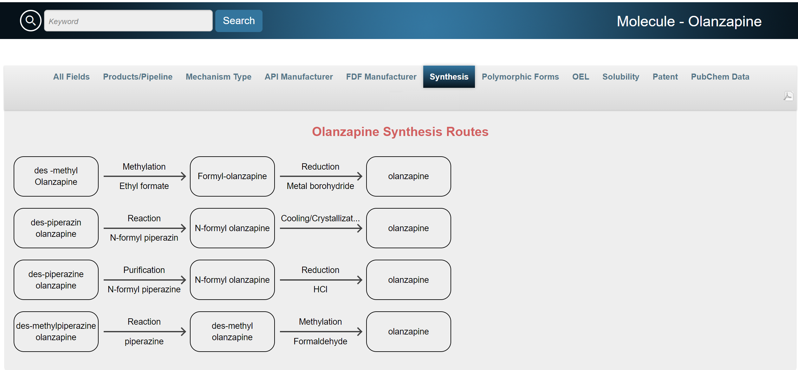Click the des -methyl Olanzapine starting box
Viewport: 798px width, 370px height.
point(56,176)
